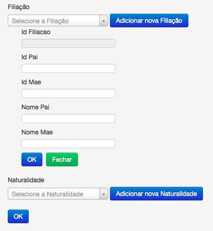Open the Selecione a Filiação combo box
213x231 pixels.
[58, 21]
